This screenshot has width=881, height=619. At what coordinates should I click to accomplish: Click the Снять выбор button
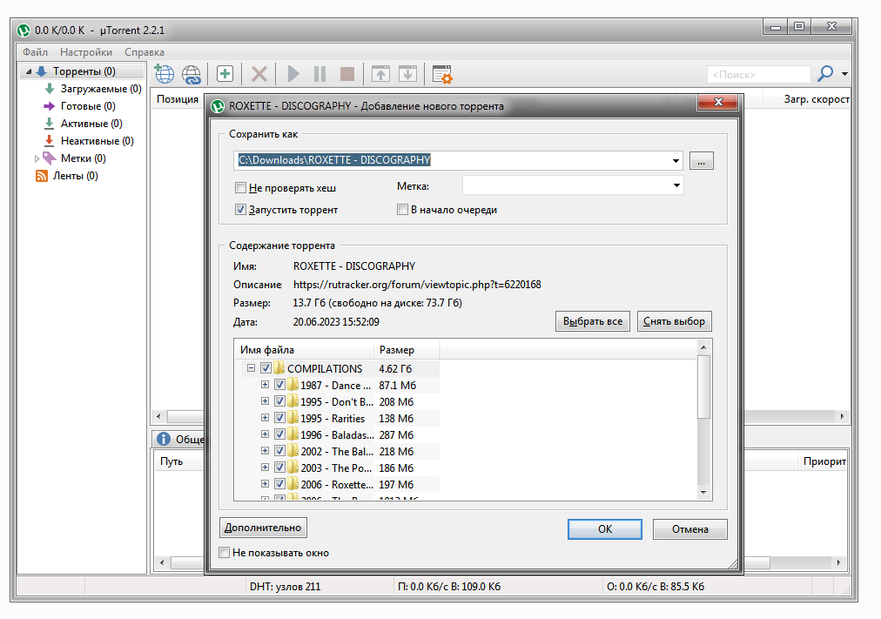[674, 321]
